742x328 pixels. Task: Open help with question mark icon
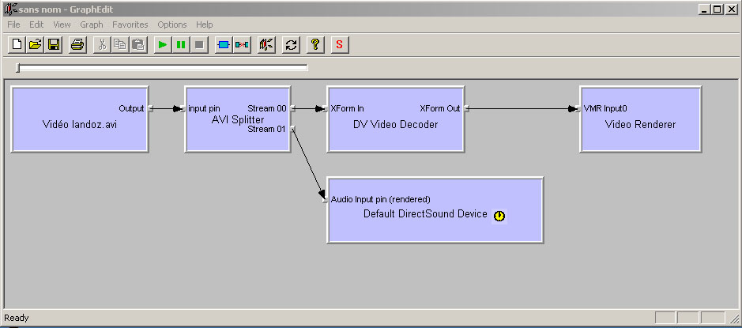point(315,45)
